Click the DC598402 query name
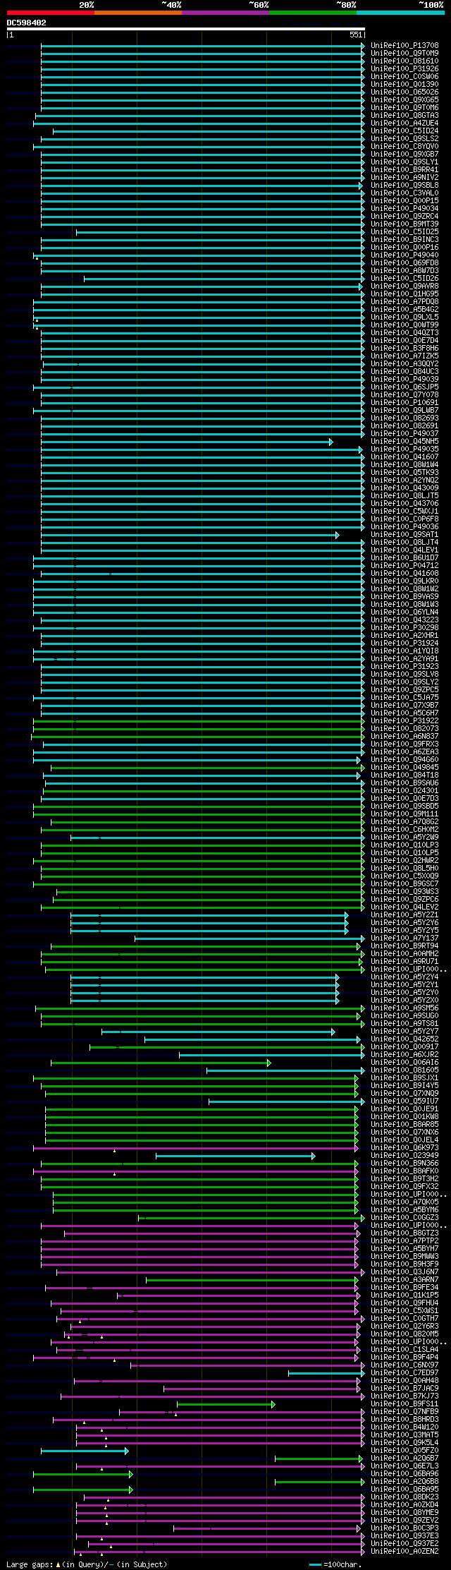Viewport: 451px width, 1570px height. tap(27, 23)
